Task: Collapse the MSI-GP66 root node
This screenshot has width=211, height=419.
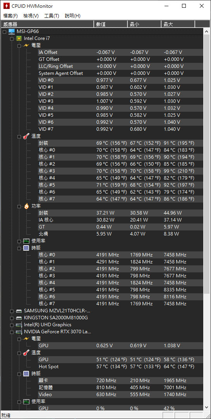Action: point(5,31)
